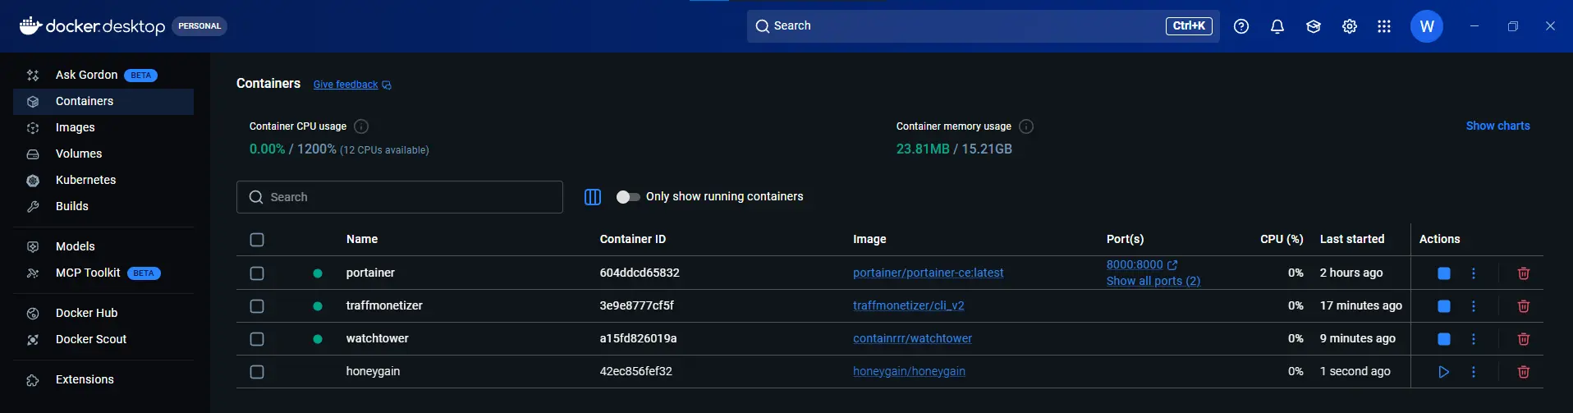Open Settings gear icon

(x=1350, y=26)
